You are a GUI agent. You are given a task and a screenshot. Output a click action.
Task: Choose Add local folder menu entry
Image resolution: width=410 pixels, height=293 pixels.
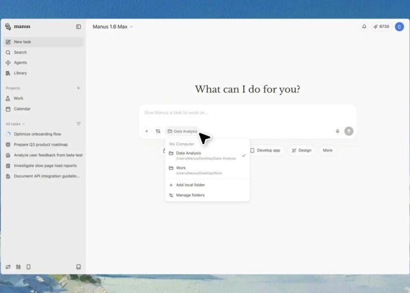(190, 185)
